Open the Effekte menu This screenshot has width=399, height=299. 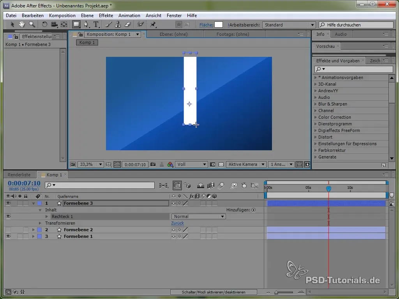coord(106,16)
